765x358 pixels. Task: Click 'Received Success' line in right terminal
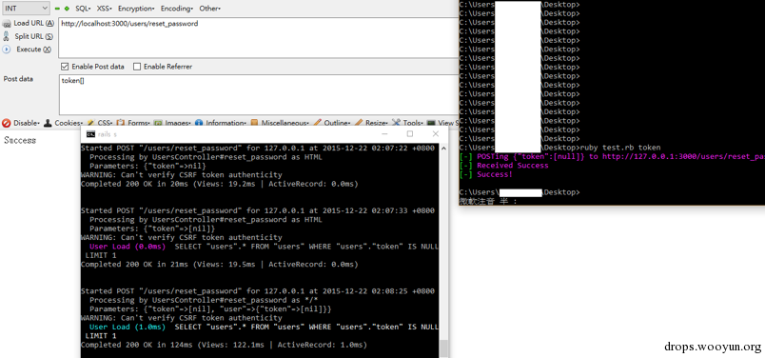512,166
